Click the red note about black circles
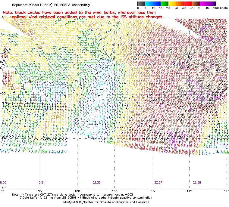 [83, 14]
